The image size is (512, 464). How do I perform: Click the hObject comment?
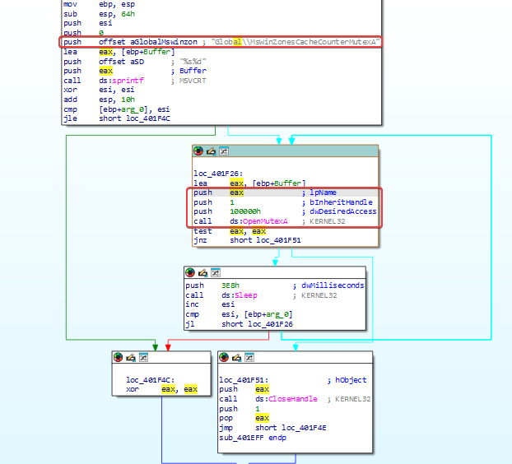(x=351, y=380)
